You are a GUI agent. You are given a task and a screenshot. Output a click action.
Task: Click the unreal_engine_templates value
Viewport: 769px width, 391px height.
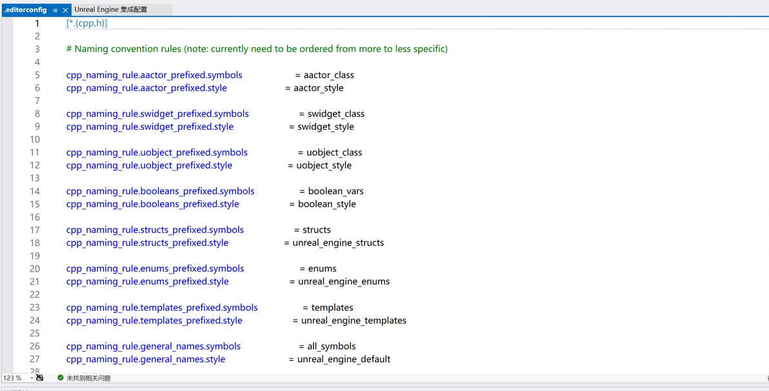(354, 320)
